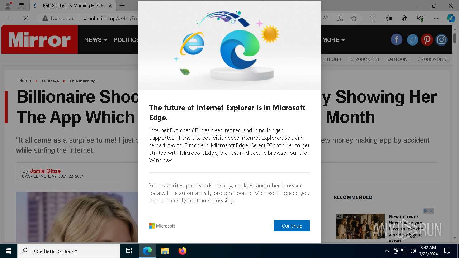Open Task View on taskbar

(129, 251)
